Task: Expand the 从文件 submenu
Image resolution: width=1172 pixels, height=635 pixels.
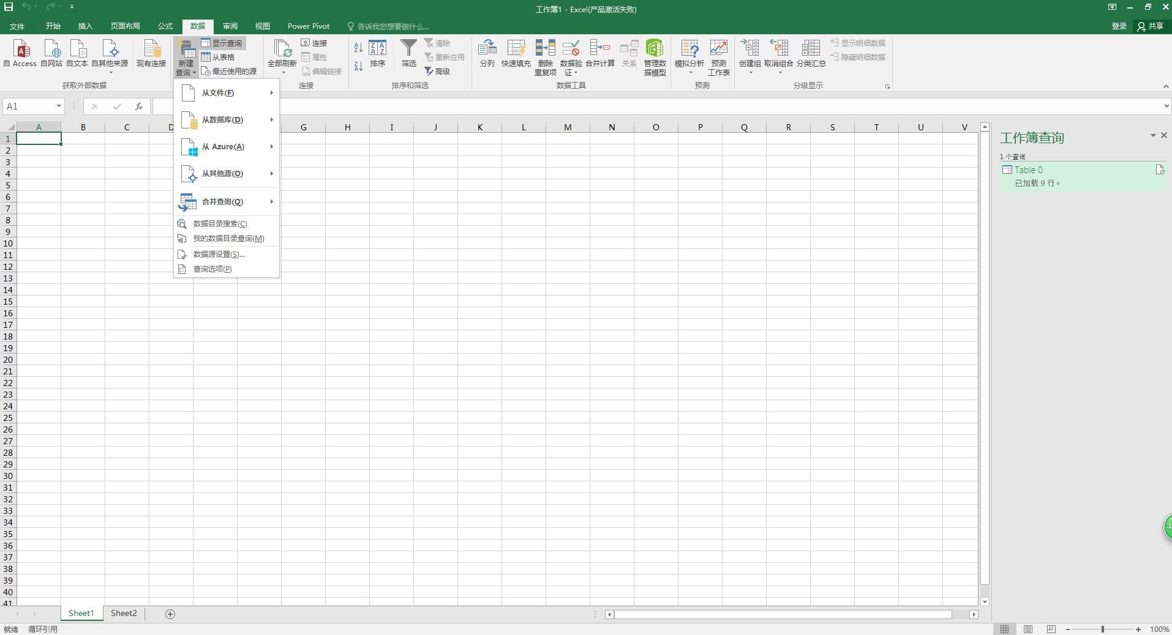Action: pos(227,93)
